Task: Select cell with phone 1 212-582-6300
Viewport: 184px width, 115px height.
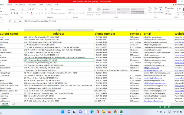Action: pyautogui.click(x=112, y=37)
